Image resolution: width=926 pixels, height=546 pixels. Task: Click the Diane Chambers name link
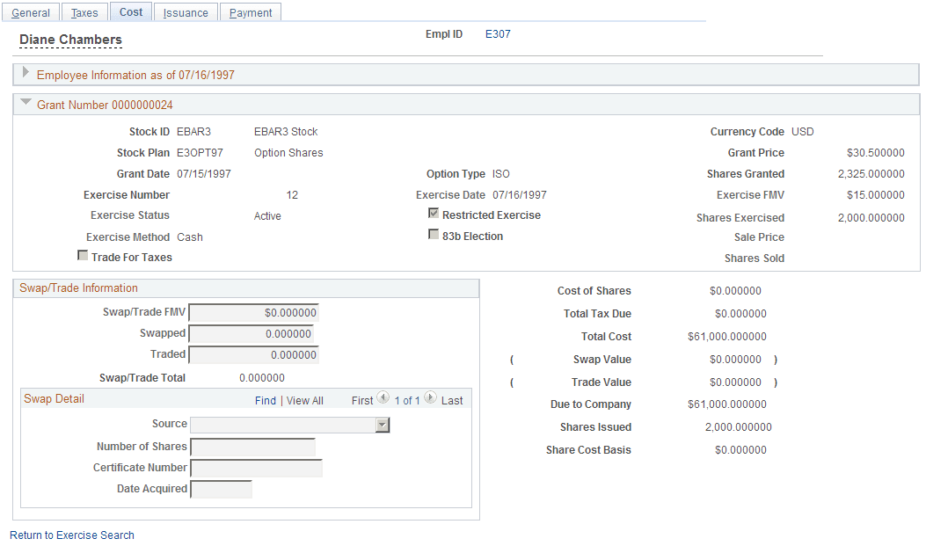[x=70, y=40]
